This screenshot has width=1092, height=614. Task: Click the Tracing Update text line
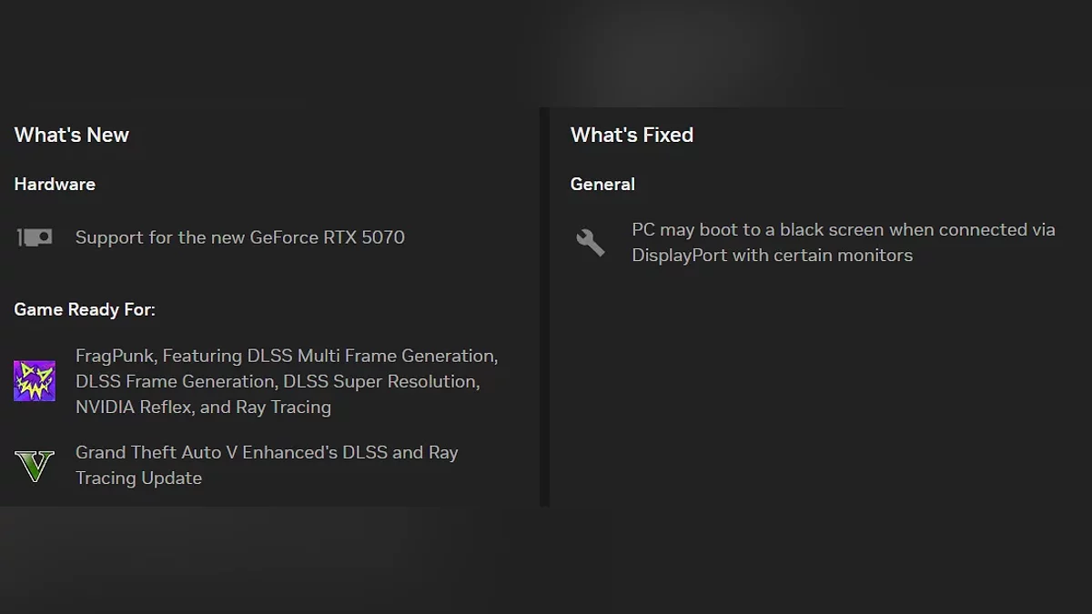click(138, 478)
